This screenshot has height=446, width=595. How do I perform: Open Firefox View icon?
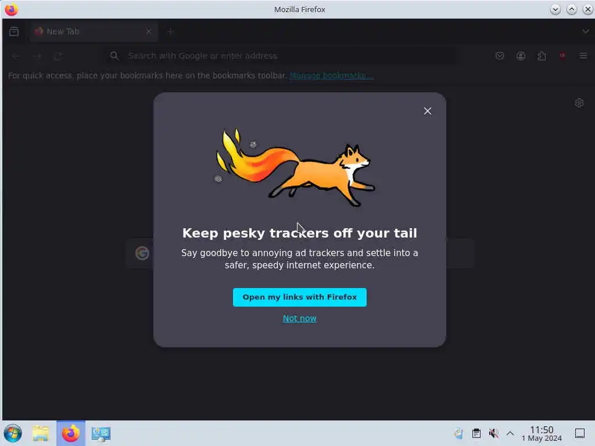(14, 31)
